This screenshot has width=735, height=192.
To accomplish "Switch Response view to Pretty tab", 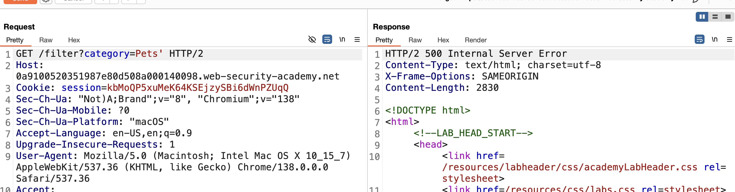I will 384,40.
